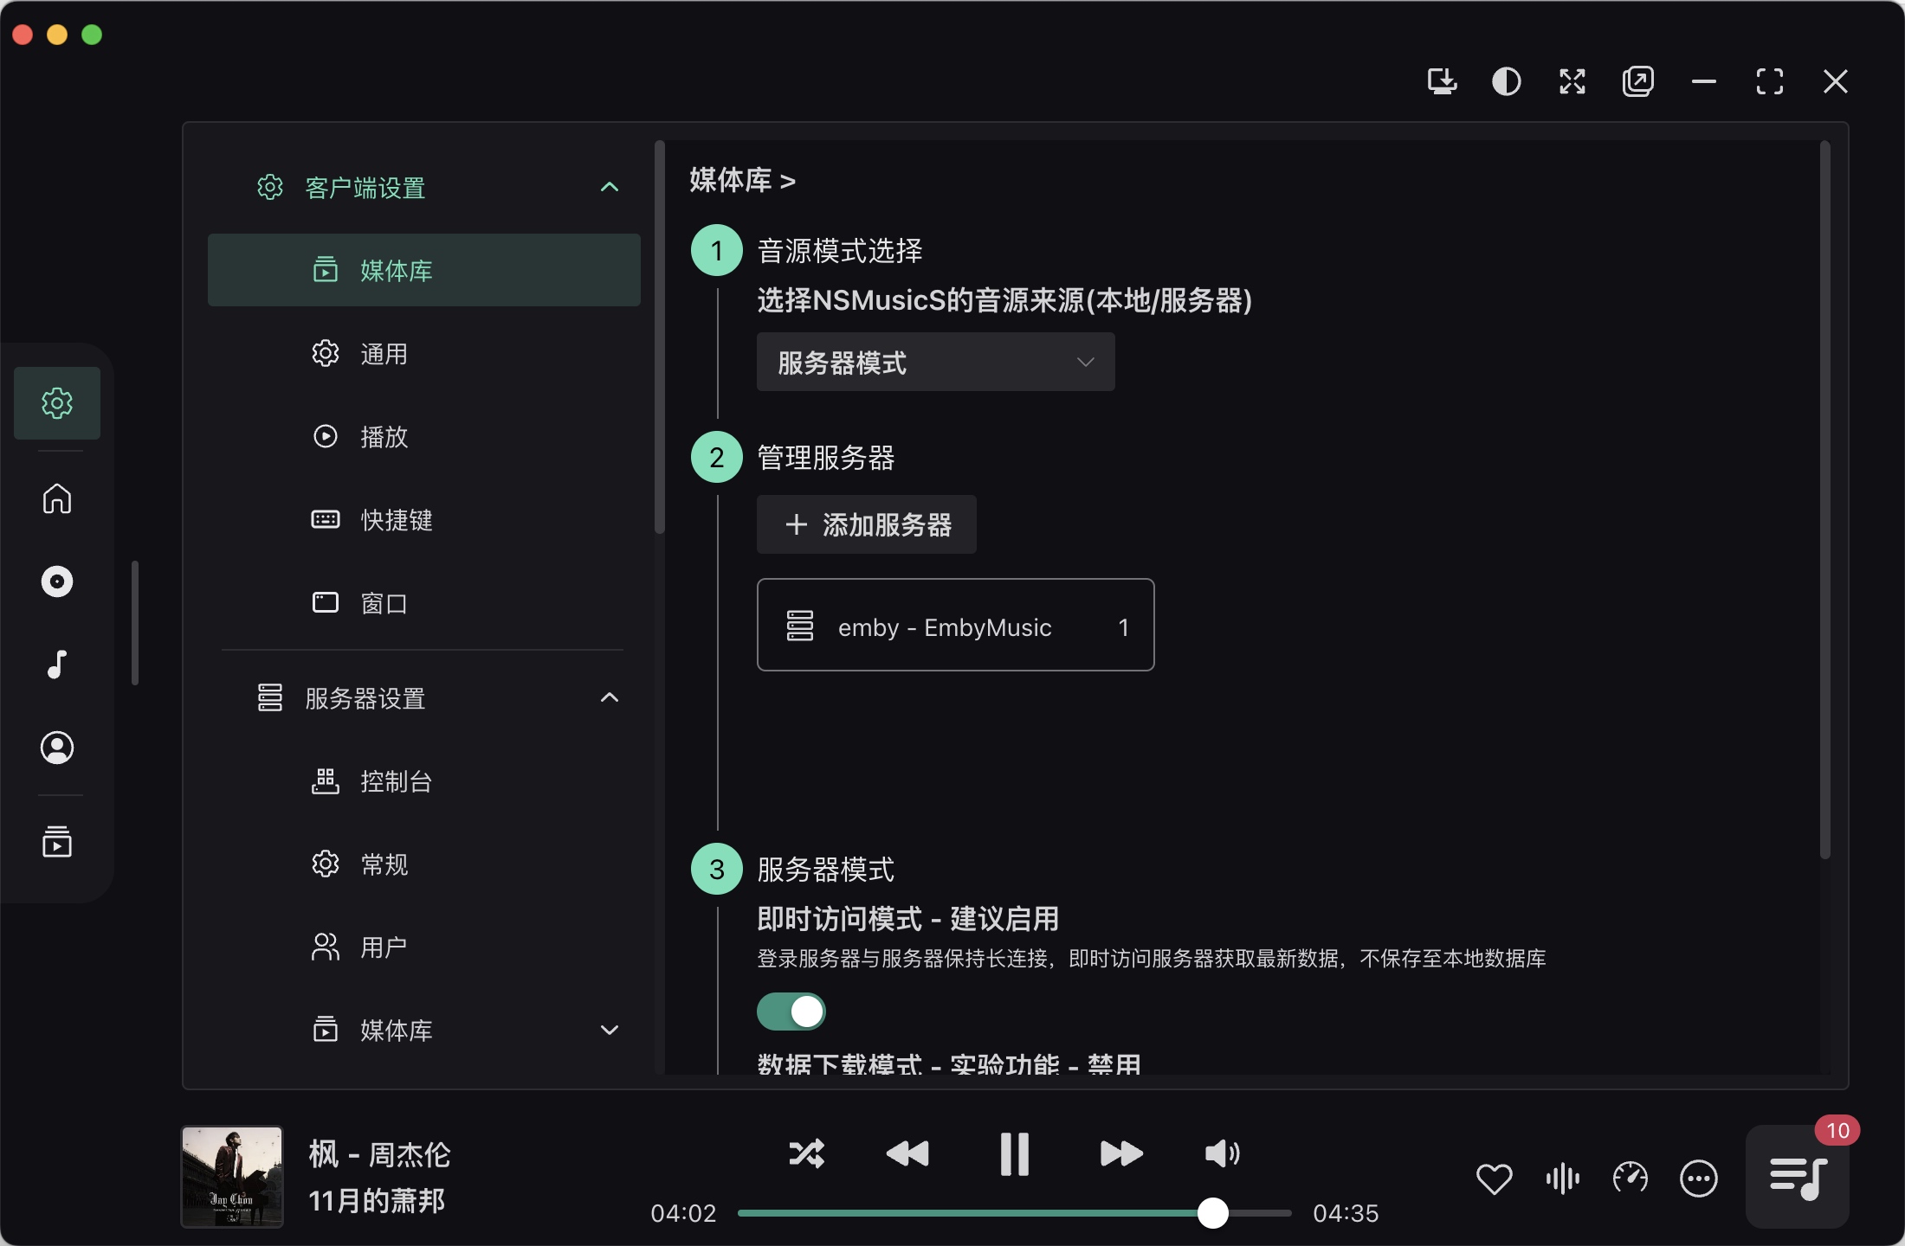Click the macOS yellow minimize button

coord(57,35)
